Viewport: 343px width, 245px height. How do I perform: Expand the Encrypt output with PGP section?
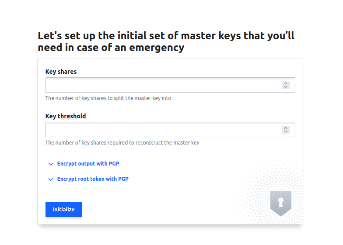88,164
